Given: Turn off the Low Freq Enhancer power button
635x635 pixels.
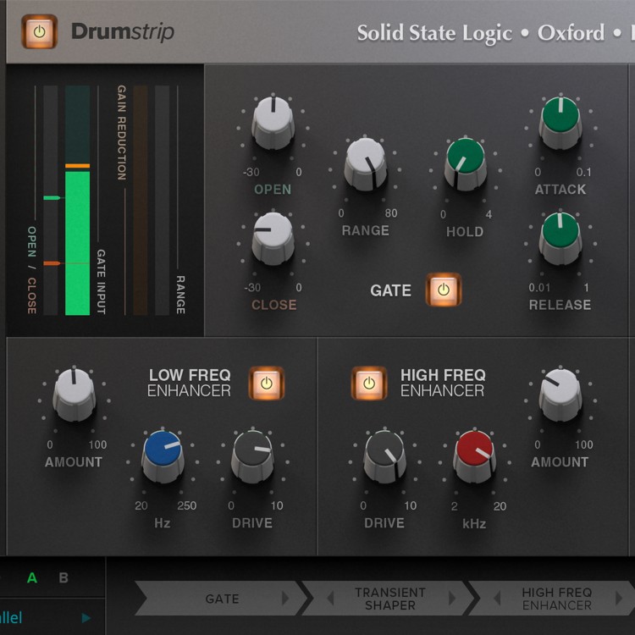Looking at the screenshot, I should 266,383.
